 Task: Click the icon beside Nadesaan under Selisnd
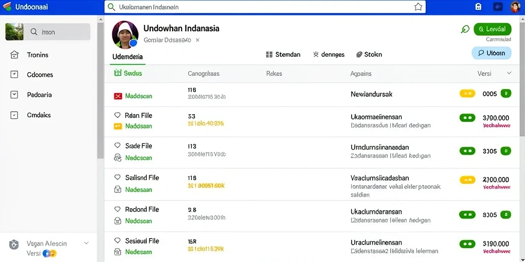117,189
